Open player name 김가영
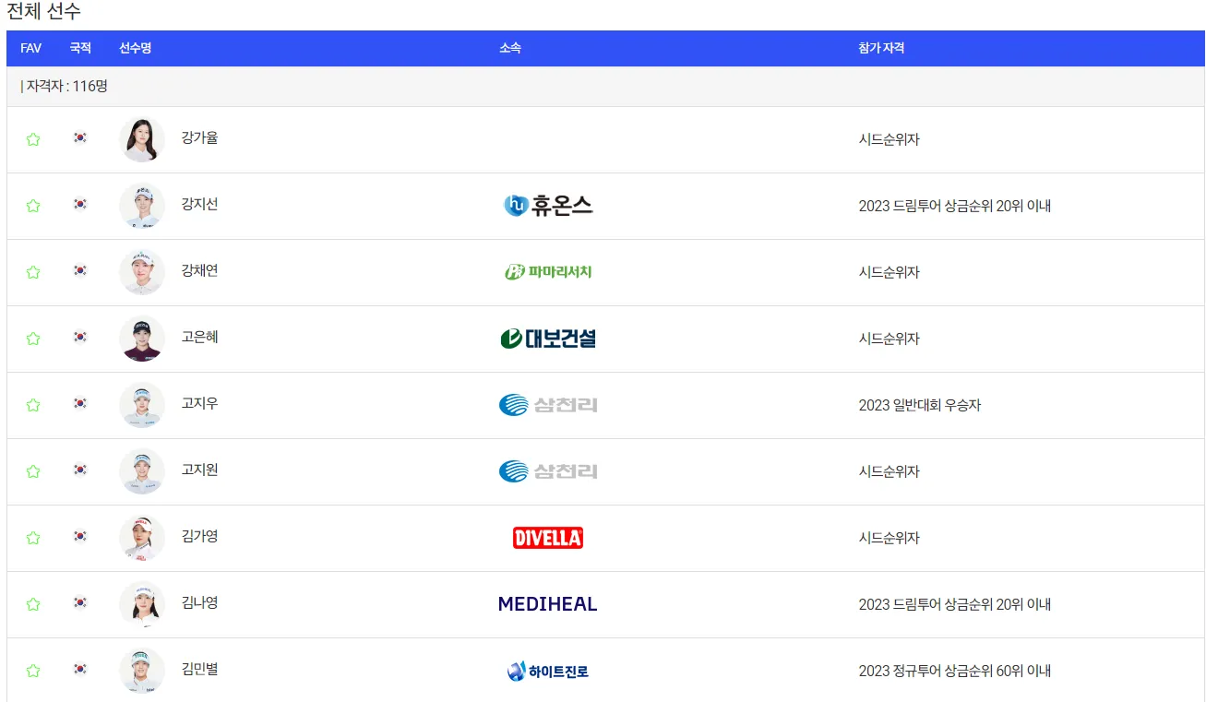Viewport: 1206px width, 702px height. pyautogui.click(x=200, y=537)
